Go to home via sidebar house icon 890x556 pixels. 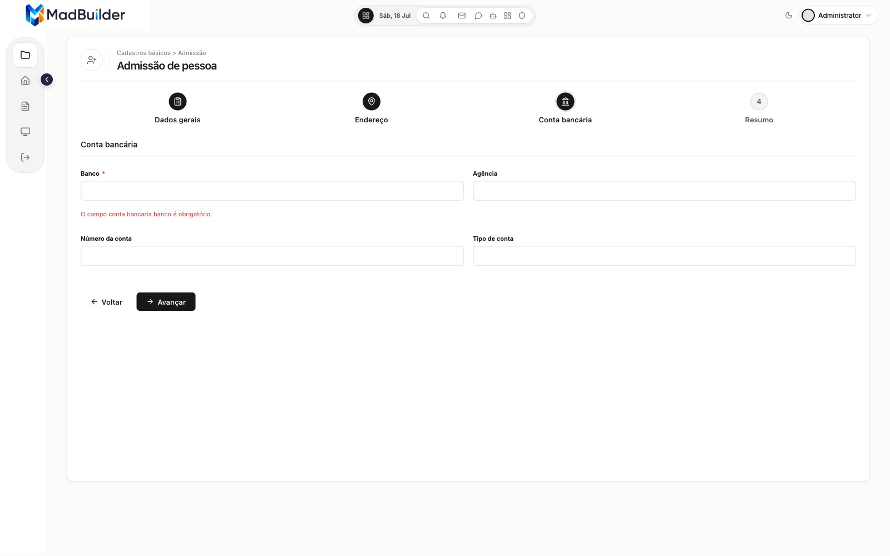[x=25, y=81]
